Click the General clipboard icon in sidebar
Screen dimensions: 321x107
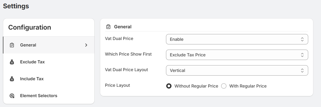click(x=12, y=45)
